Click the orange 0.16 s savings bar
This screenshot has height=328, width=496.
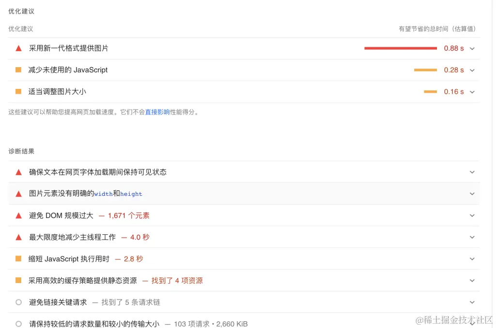(431, 92)
